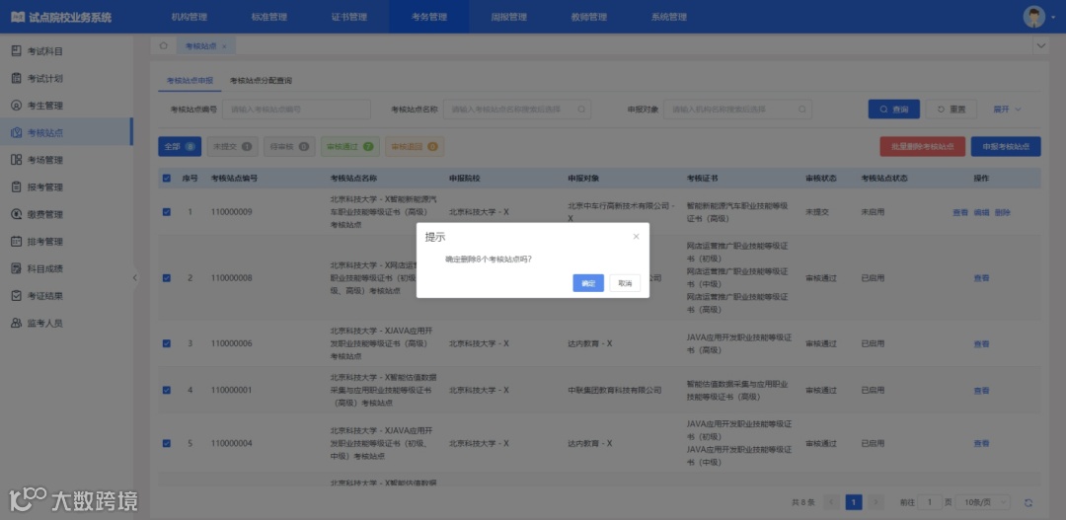
Task: Open the 教师管理 top menu
Action: click(x=588, y=17)
